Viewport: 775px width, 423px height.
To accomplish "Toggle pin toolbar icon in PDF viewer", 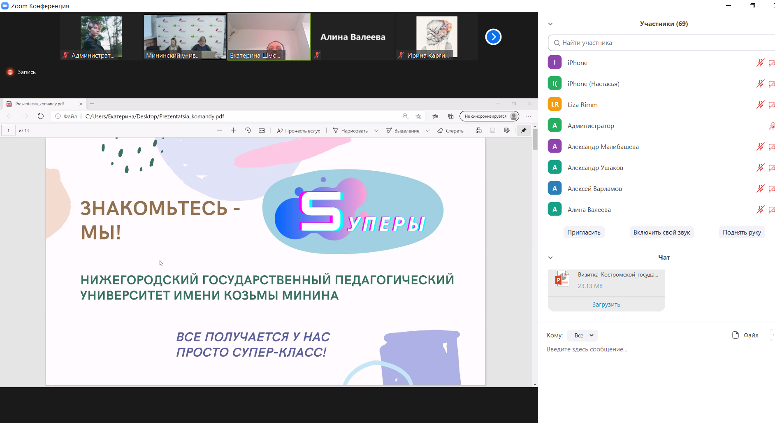I will (x=523, y=130).
